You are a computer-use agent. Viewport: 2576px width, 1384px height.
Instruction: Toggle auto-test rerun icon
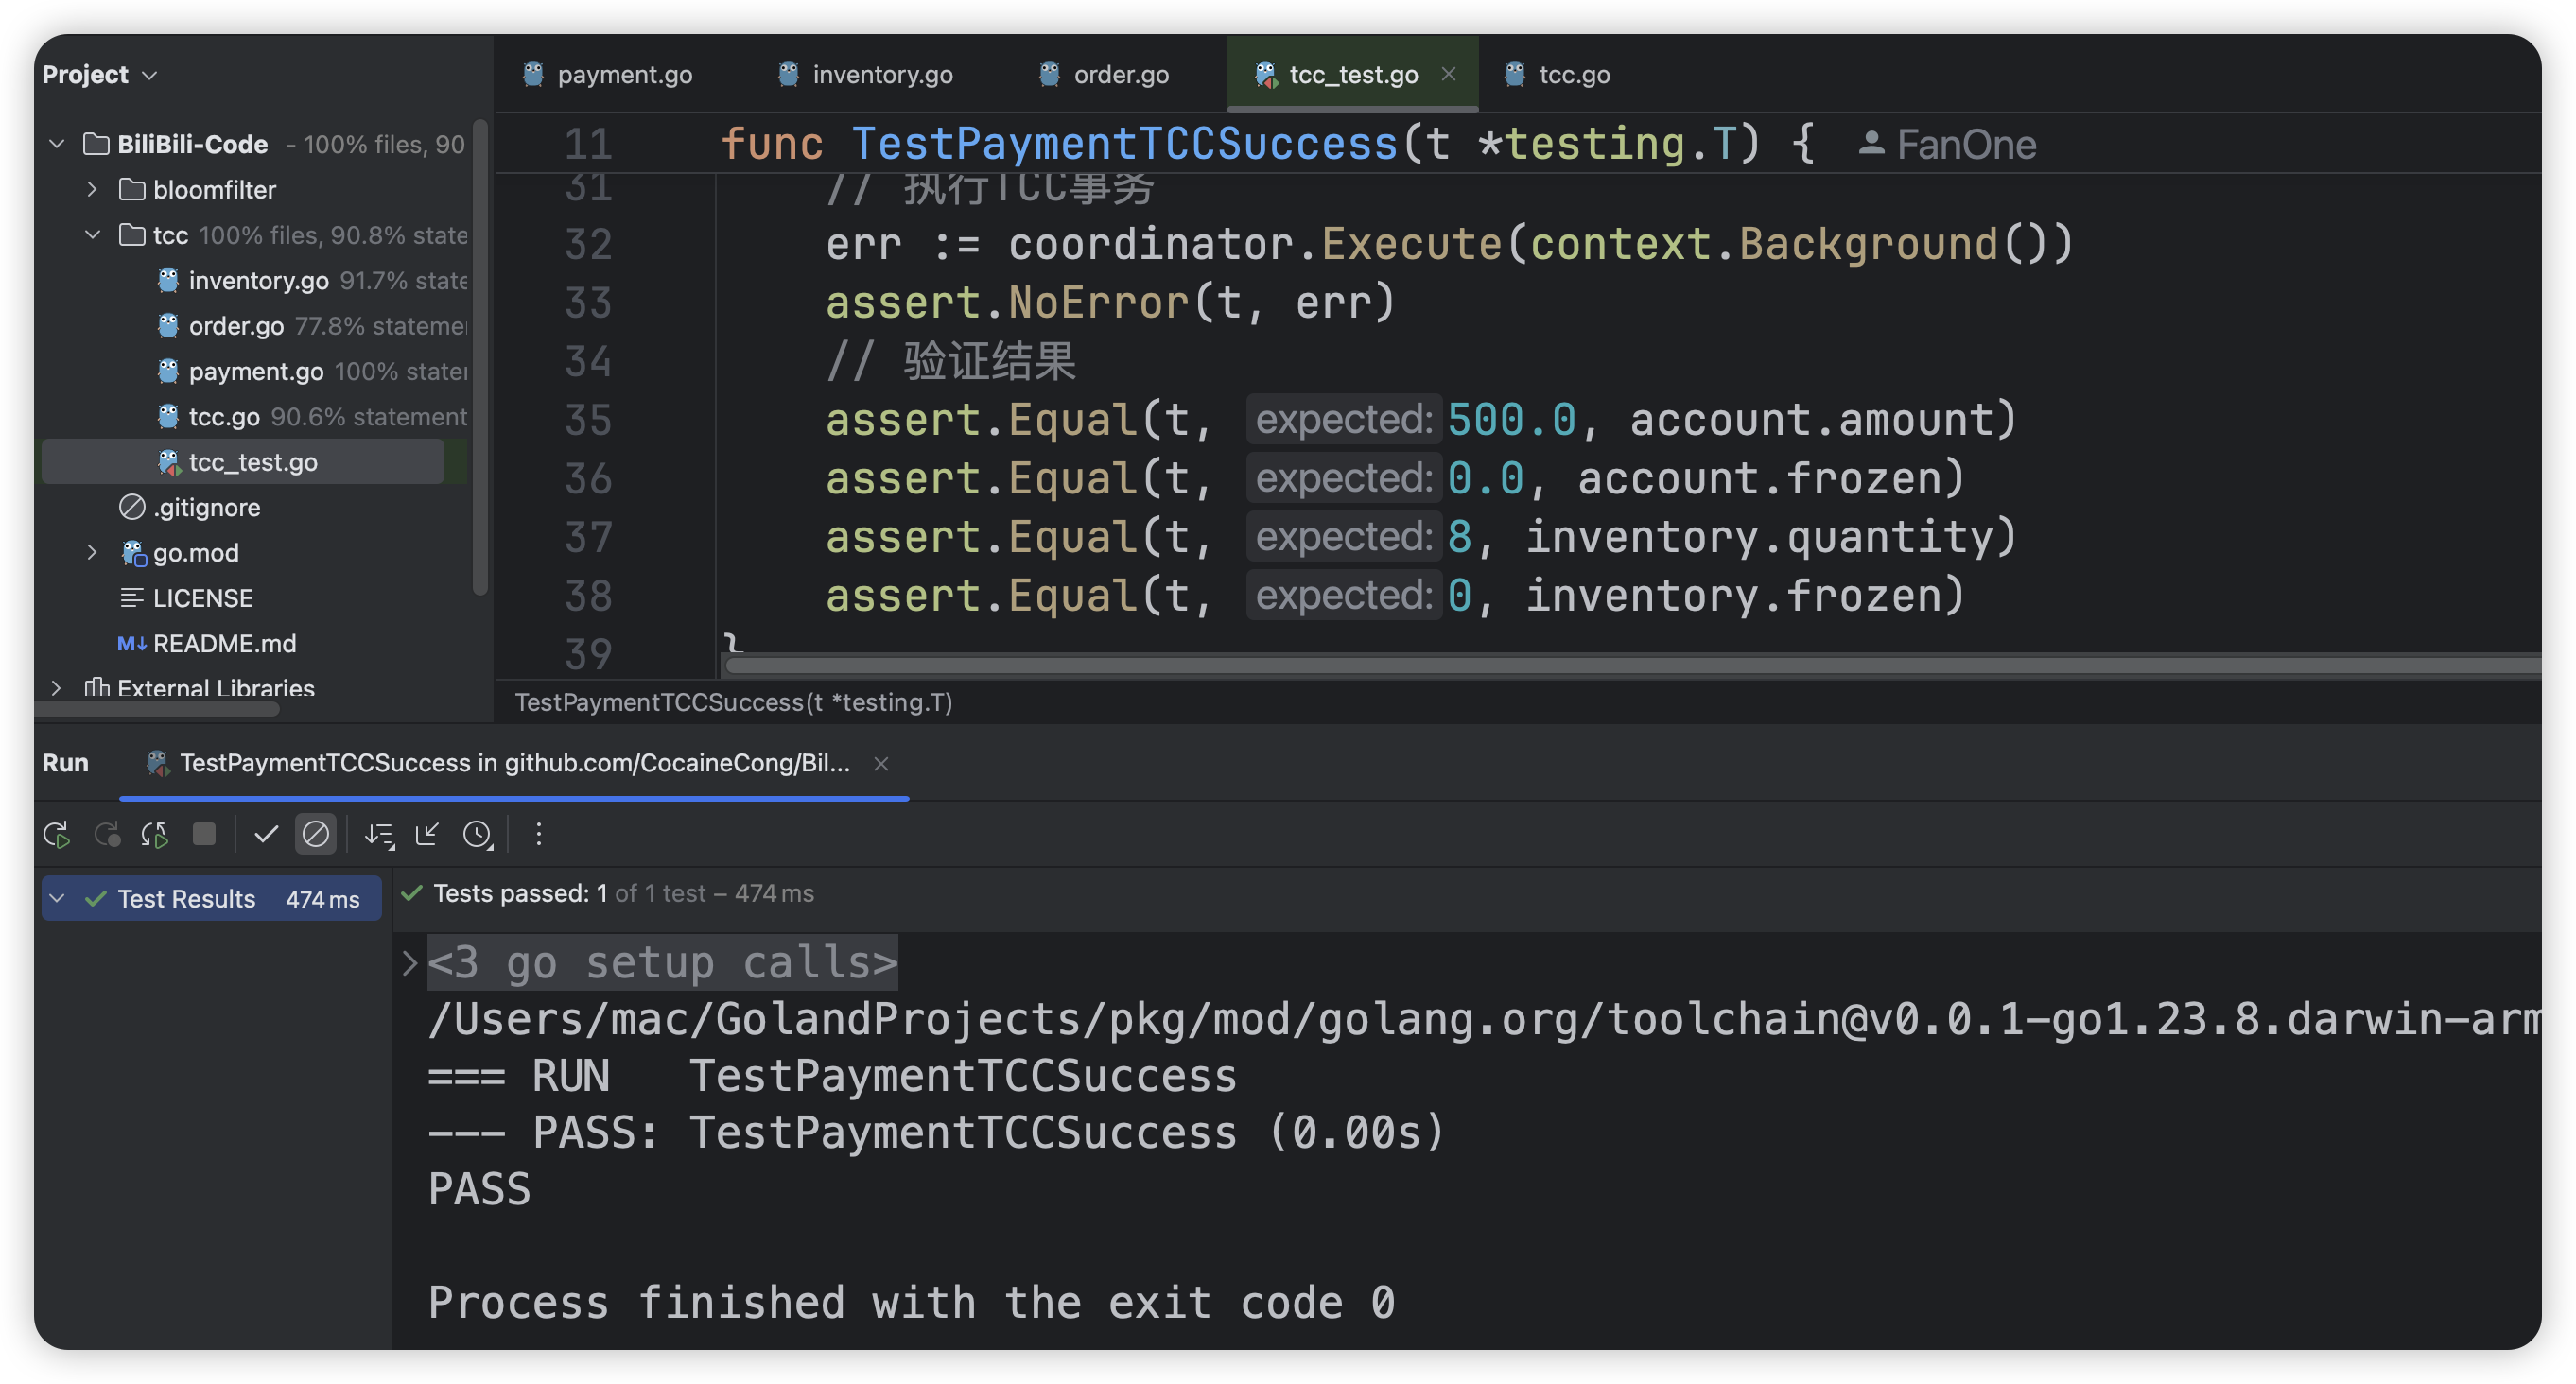click(x=154, y=834)
